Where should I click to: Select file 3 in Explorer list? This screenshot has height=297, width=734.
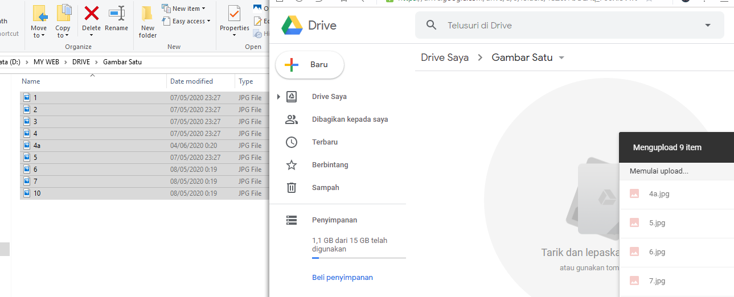point(144,121)
